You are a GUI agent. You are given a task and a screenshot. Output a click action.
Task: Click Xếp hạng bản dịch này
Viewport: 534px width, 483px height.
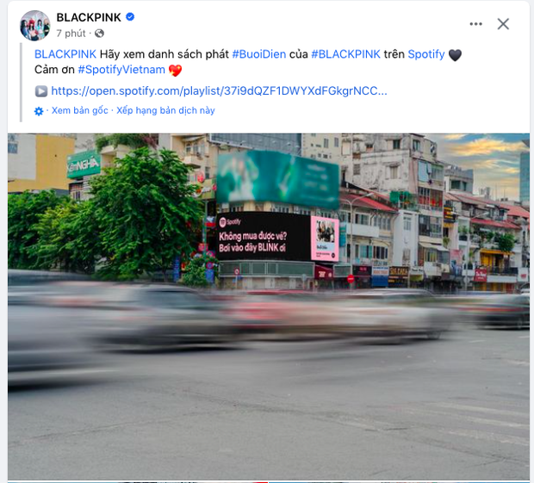click(x=166, y=110)
